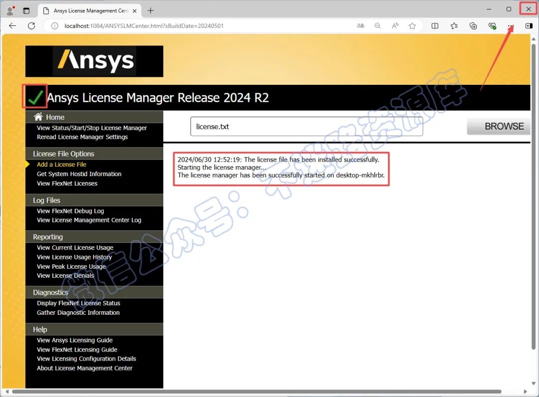Click the 'Starting the license manager...' line
The width and height of the screenshot is (539, 397).
pyautogui.click(x=222, y=168)
